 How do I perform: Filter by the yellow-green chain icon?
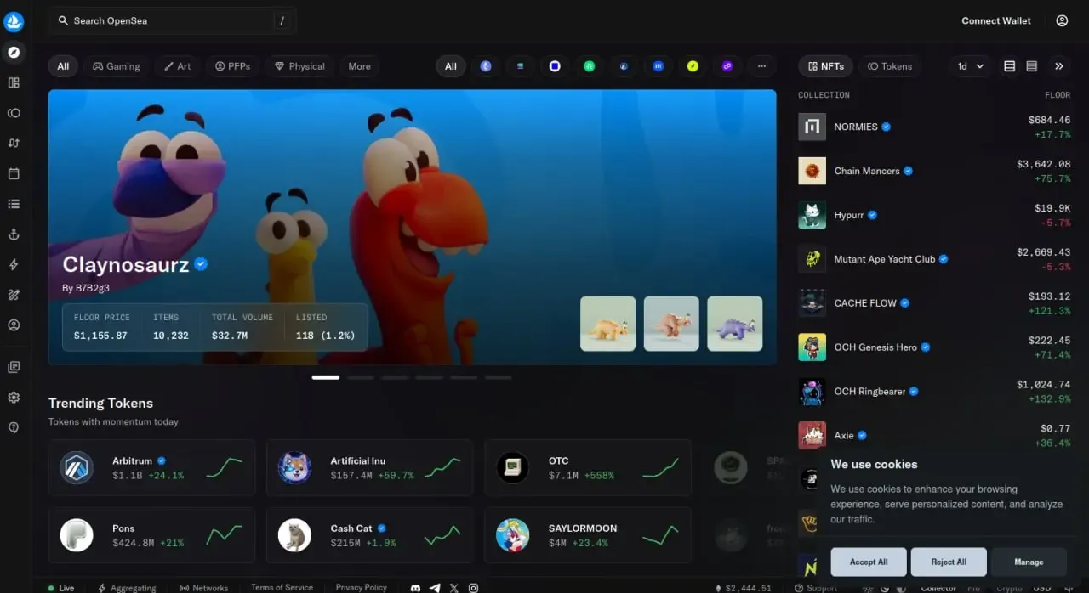click(693, 66)
